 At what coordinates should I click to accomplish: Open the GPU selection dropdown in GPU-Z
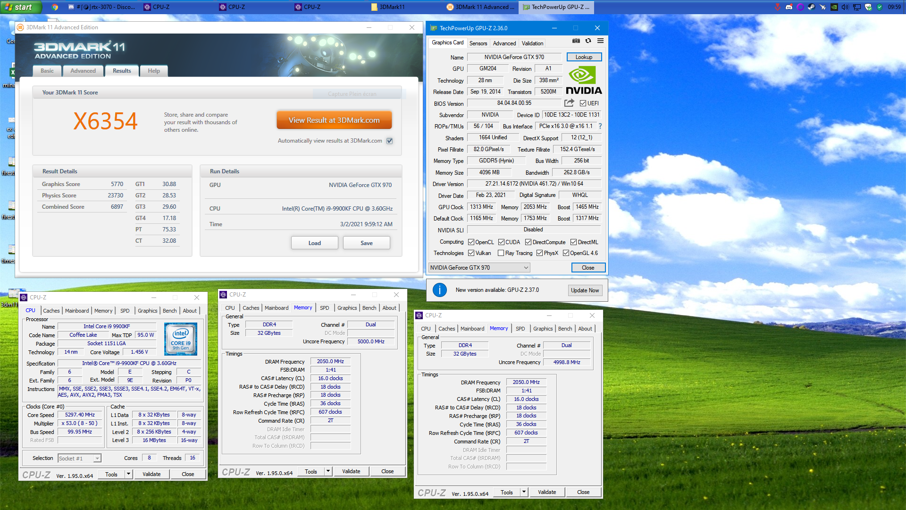tap(479, 268)
